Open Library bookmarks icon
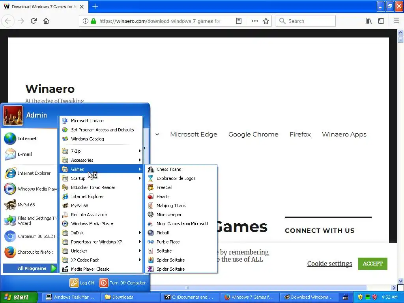 click(x=368, y=21)
